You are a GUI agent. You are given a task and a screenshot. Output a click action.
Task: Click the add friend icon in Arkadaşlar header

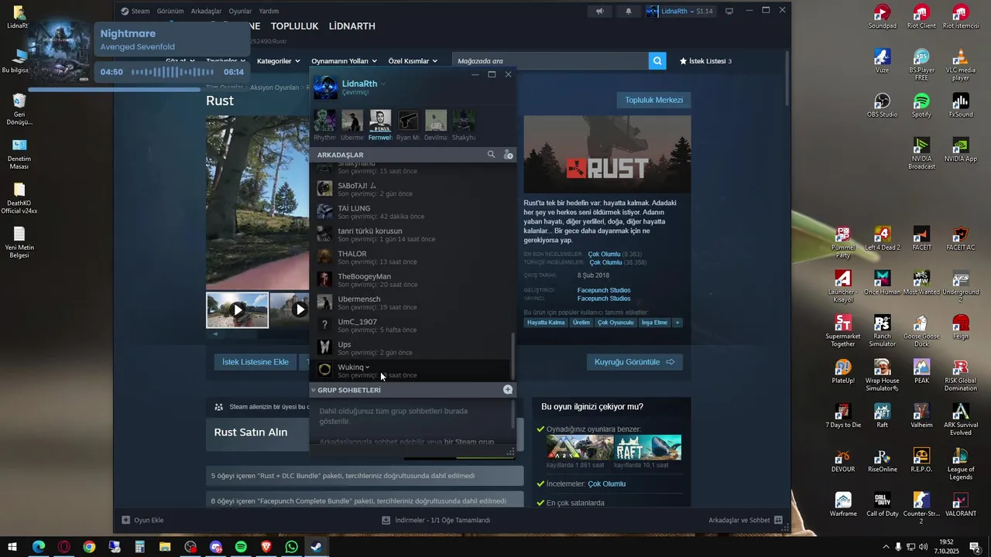tap(508, 155)
